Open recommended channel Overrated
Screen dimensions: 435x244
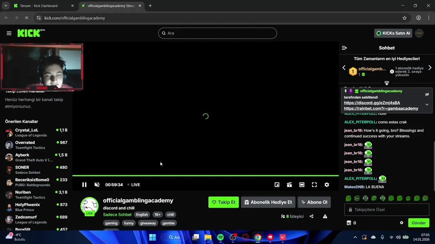36,145
